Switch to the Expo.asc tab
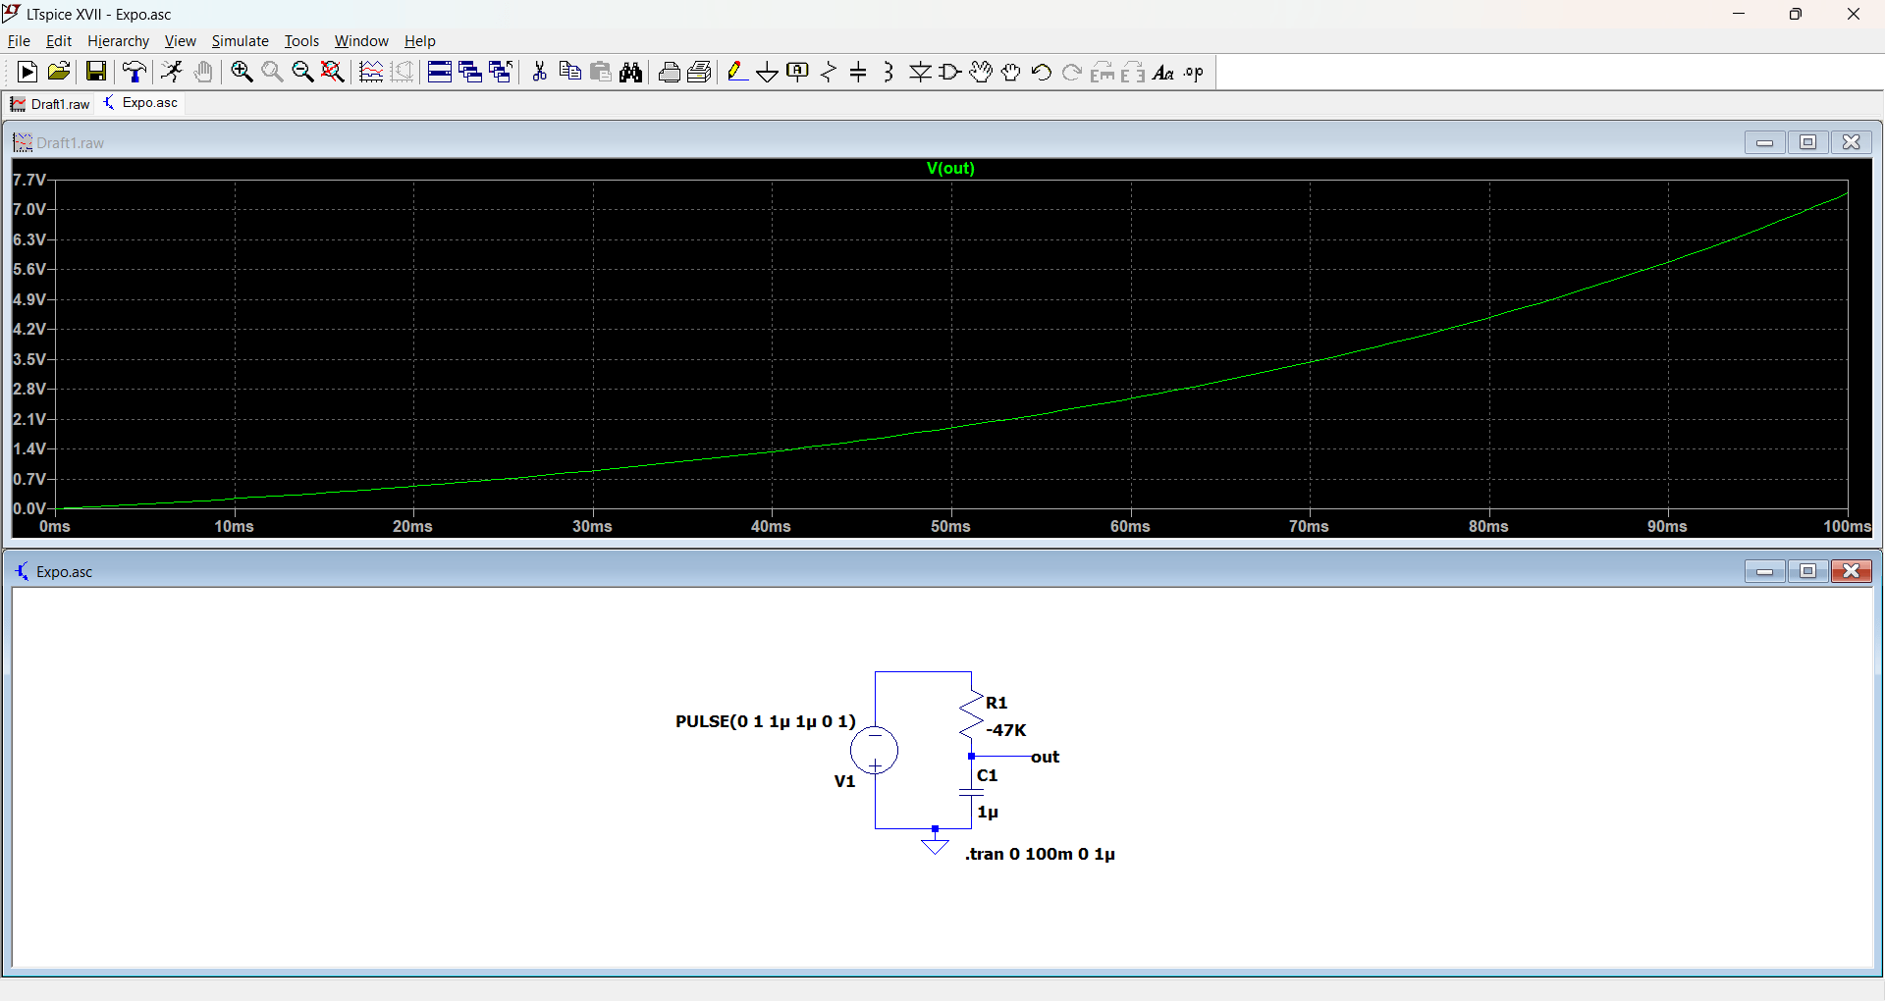 pyautogui.click(x=141, y=103)
